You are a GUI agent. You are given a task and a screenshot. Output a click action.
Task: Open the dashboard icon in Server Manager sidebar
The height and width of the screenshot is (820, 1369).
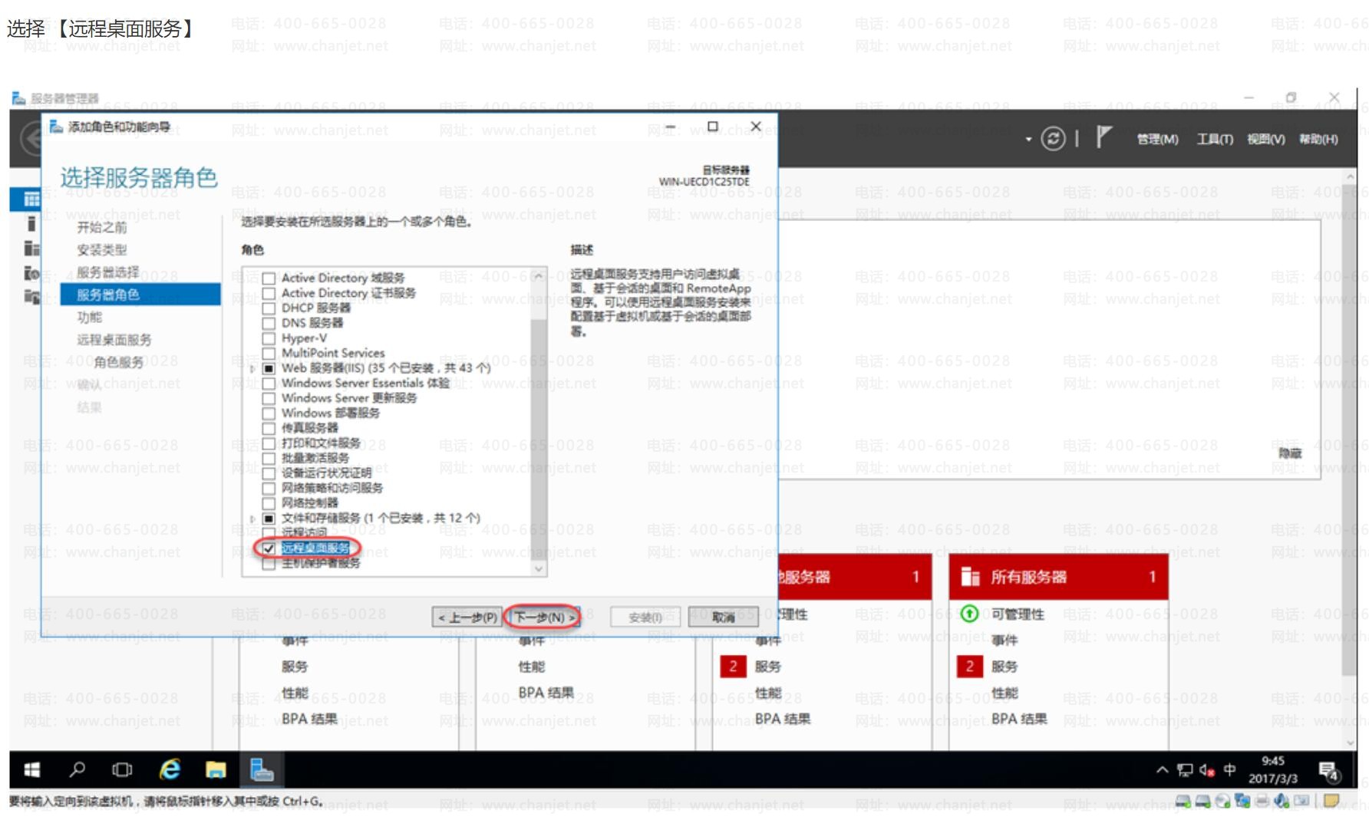pyautogui.click(x=31, y=199)
